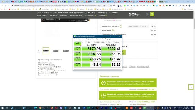Open test size dropdown showing 1GiB

tap(90, 42)
